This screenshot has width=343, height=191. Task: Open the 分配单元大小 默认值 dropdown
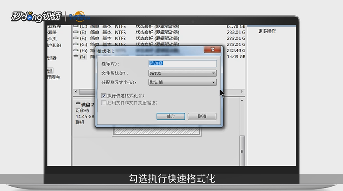pyautogui.click(x=182, y=83)
